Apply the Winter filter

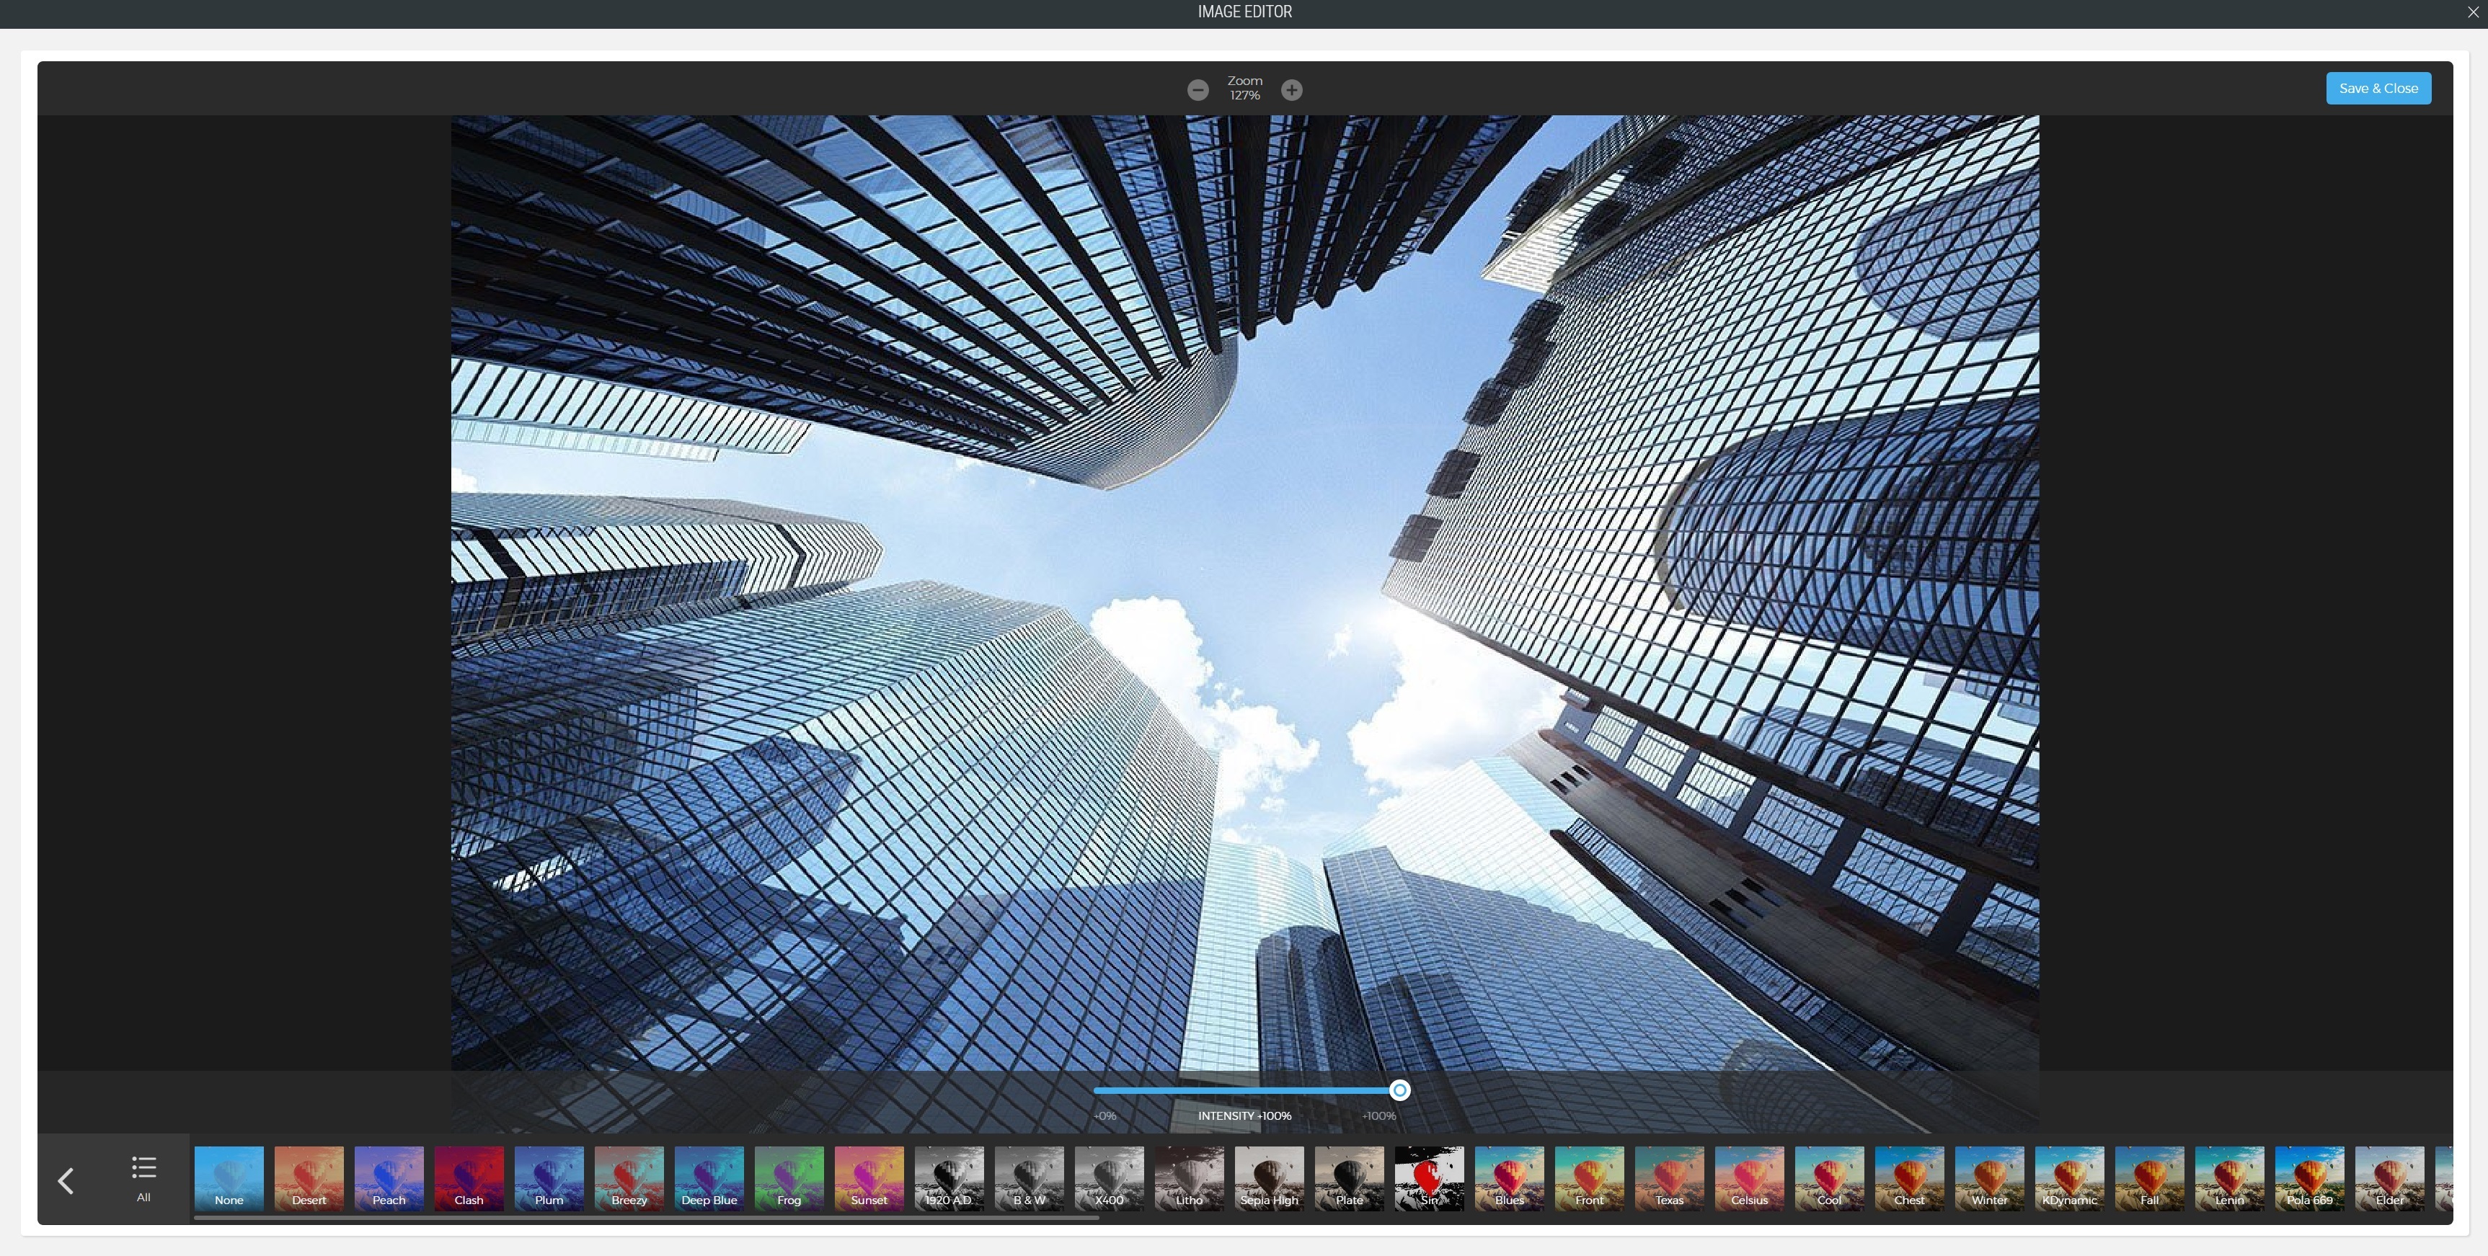pos(1988,1179)
